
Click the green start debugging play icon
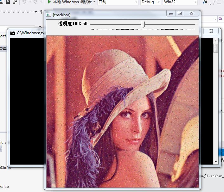point(49,2)
